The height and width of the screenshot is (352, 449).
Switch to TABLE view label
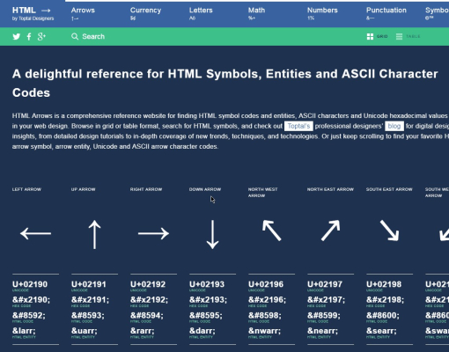pos(413,37)
